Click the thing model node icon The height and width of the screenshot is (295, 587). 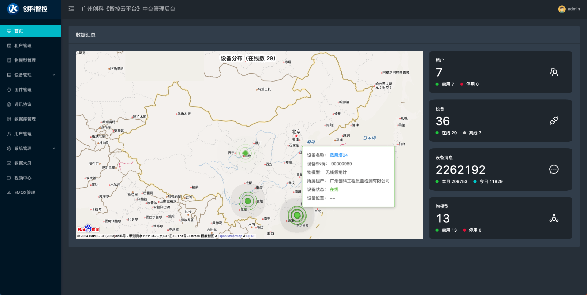point(554,218)
